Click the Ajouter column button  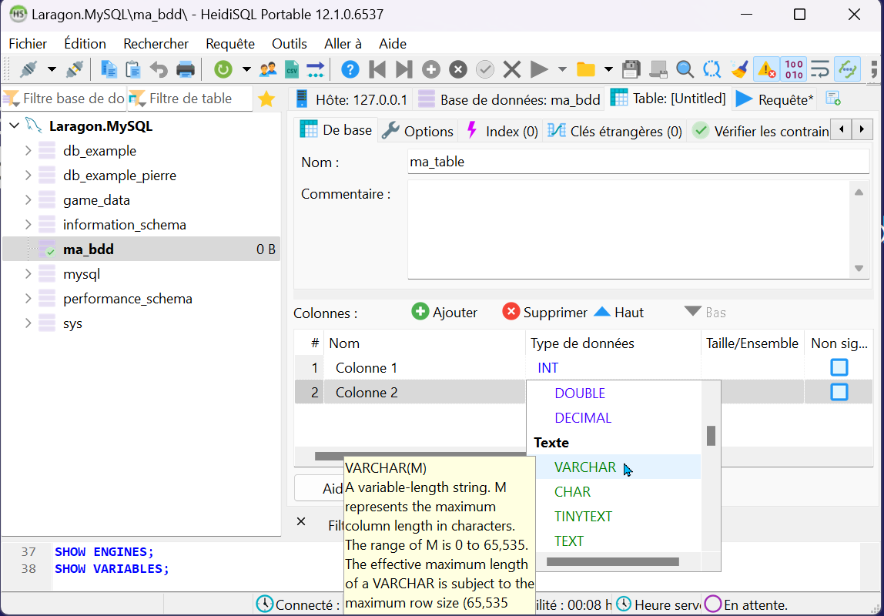tap(445, 312)
